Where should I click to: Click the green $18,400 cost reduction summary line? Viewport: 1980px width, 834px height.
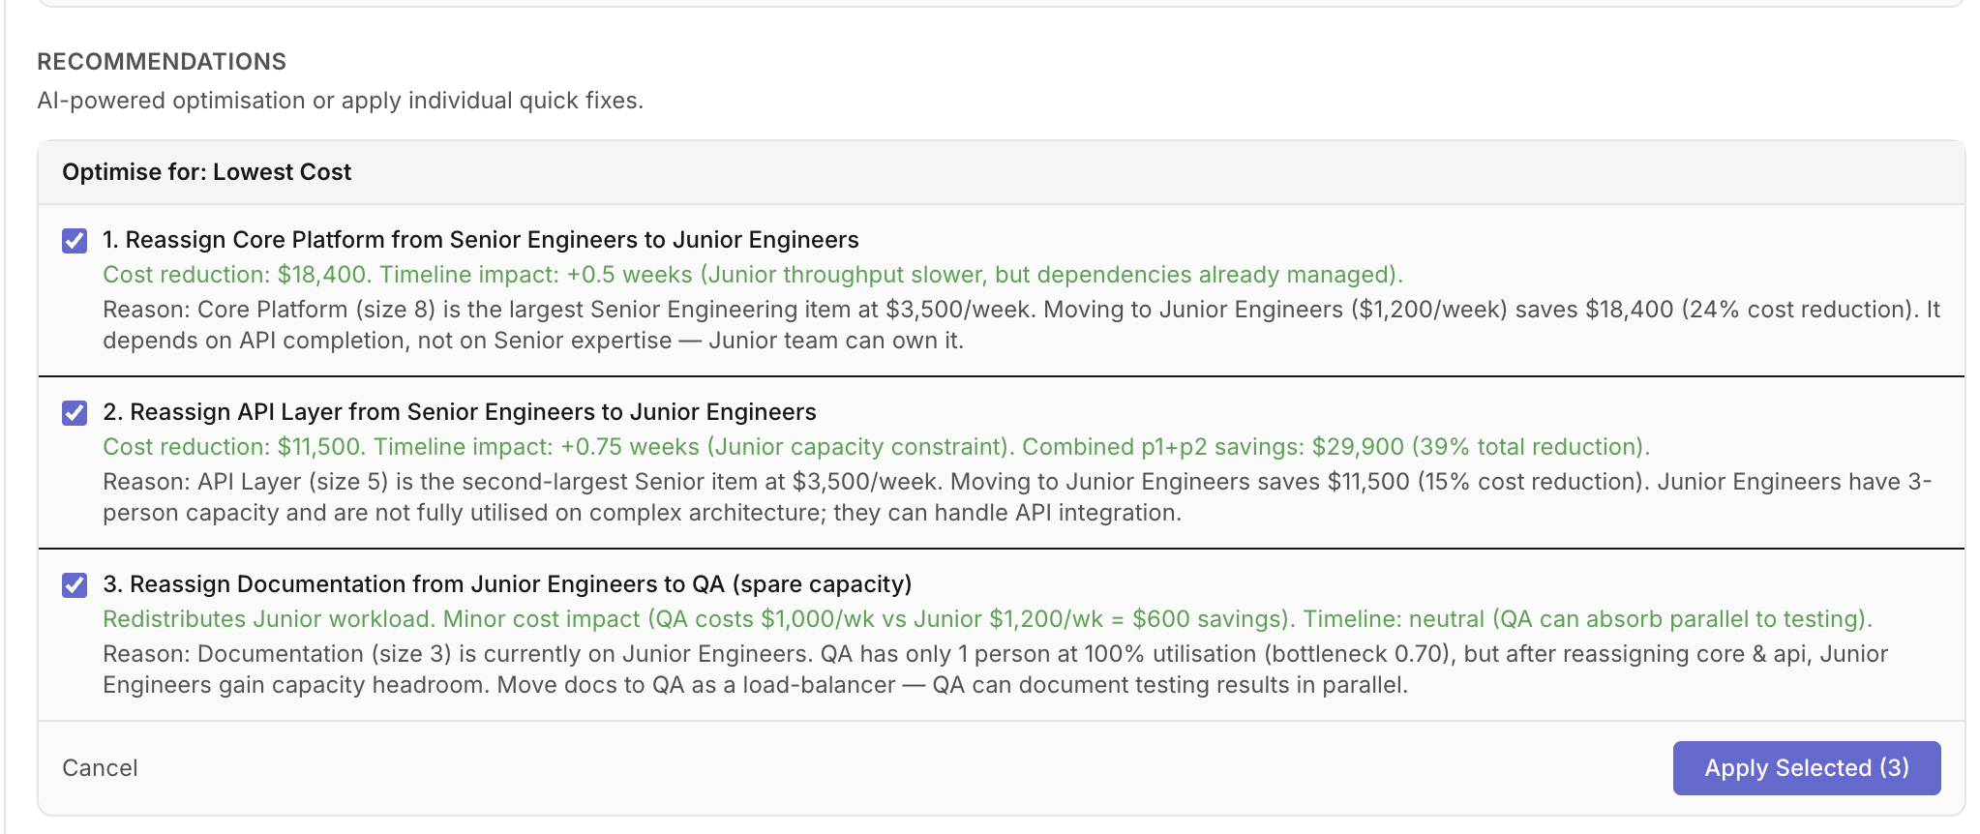click(752, 275)
